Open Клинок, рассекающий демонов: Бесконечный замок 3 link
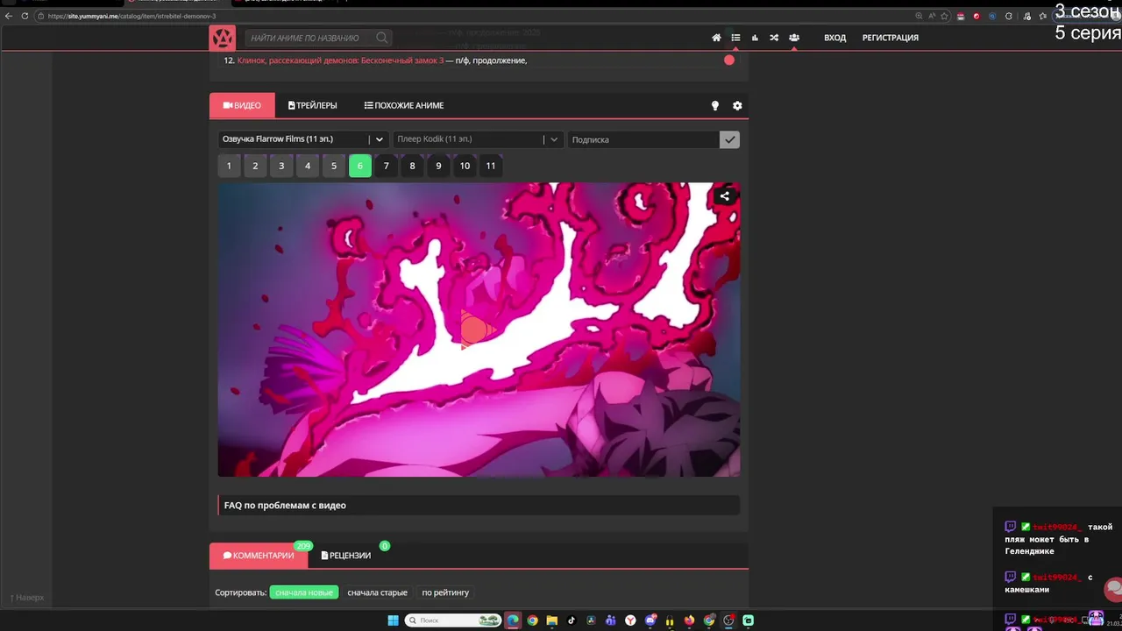Image resolution: width=1122 pixels, height=631 pixels. 340,60
